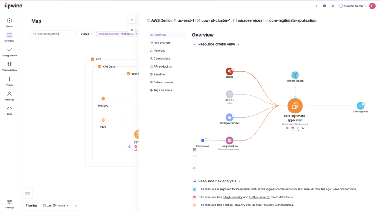380x214 pixels.
Task: Select the Vulnerabilities sidebar icon
Action: tap(9, 66)
